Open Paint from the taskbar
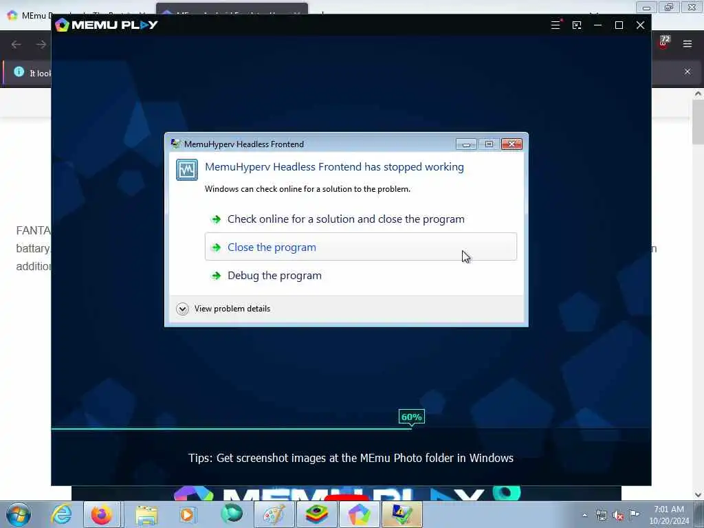The image size is (704, 528). [x=274, y=514]
